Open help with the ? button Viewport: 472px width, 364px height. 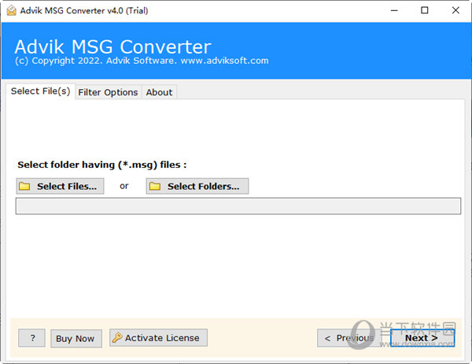click(32, 338)
